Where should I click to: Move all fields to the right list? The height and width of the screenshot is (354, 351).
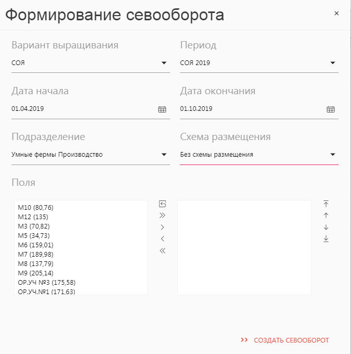(x=162, y=215)
